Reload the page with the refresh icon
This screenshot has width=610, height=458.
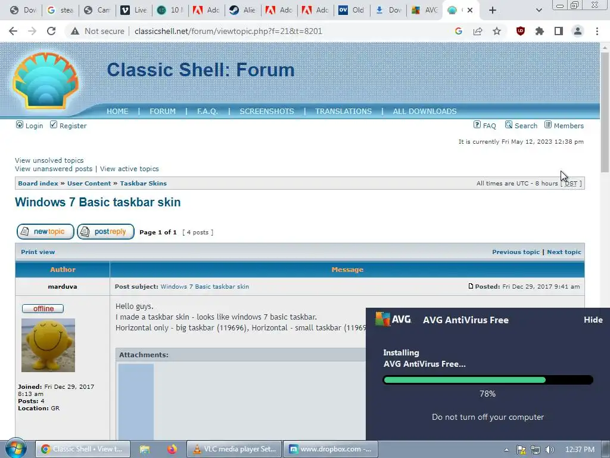click(x=51, y=31)
